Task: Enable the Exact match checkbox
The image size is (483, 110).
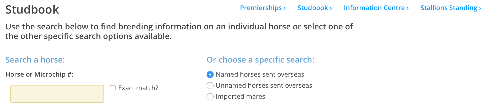Action: tap(113, 88)
